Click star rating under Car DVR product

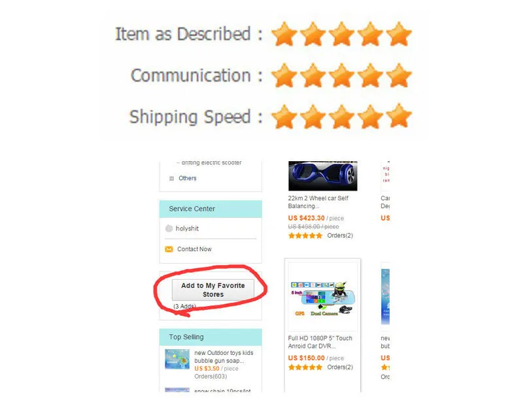coord(305,367)
